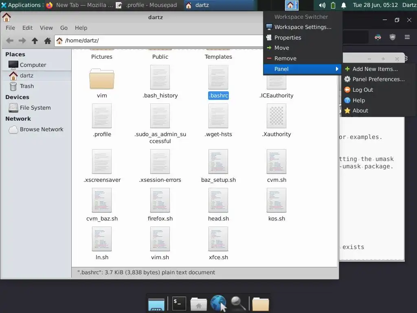Select the baz_setup.sh script icon

click(x=218, y=161)
